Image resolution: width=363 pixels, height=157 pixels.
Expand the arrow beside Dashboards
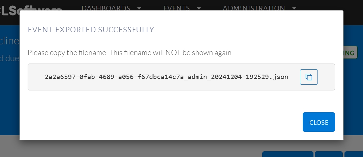[x=140, y=8]
